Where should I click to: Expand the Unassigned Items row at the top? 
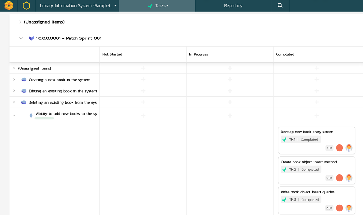(20, 22)
